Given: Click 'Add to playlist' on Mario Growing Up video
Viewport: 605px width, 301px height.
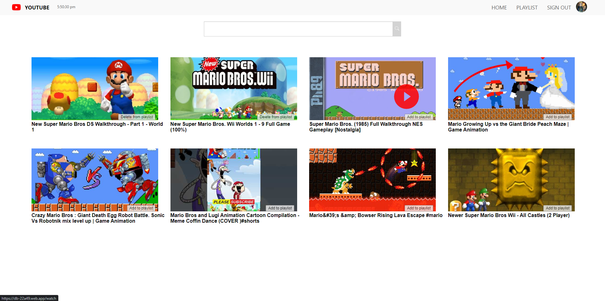Looking at the screenshot, I should point(558,117).
